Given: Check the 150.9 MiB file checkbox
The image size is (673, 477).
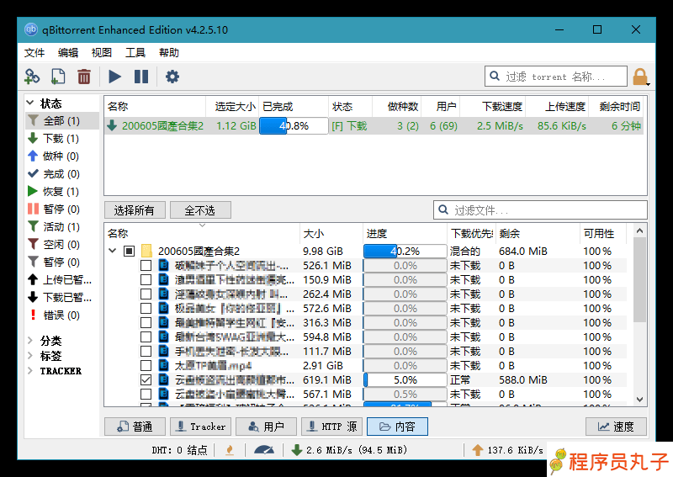Looking at the screenshot, I should point(146,279).
